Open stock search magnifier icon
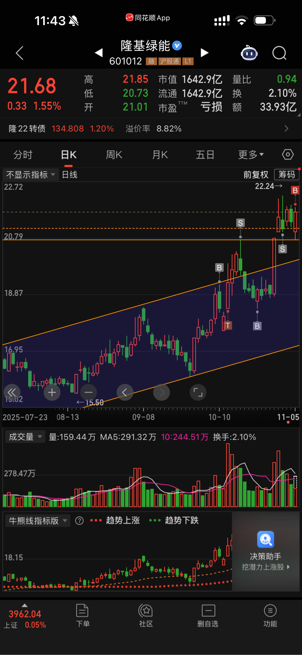Screen dimensions: 302x655 click(280, 53)
